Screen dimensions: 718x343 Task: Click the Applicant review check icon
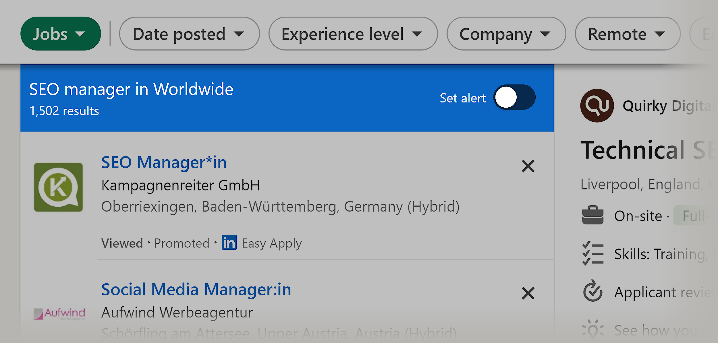(x=593, y=291)
